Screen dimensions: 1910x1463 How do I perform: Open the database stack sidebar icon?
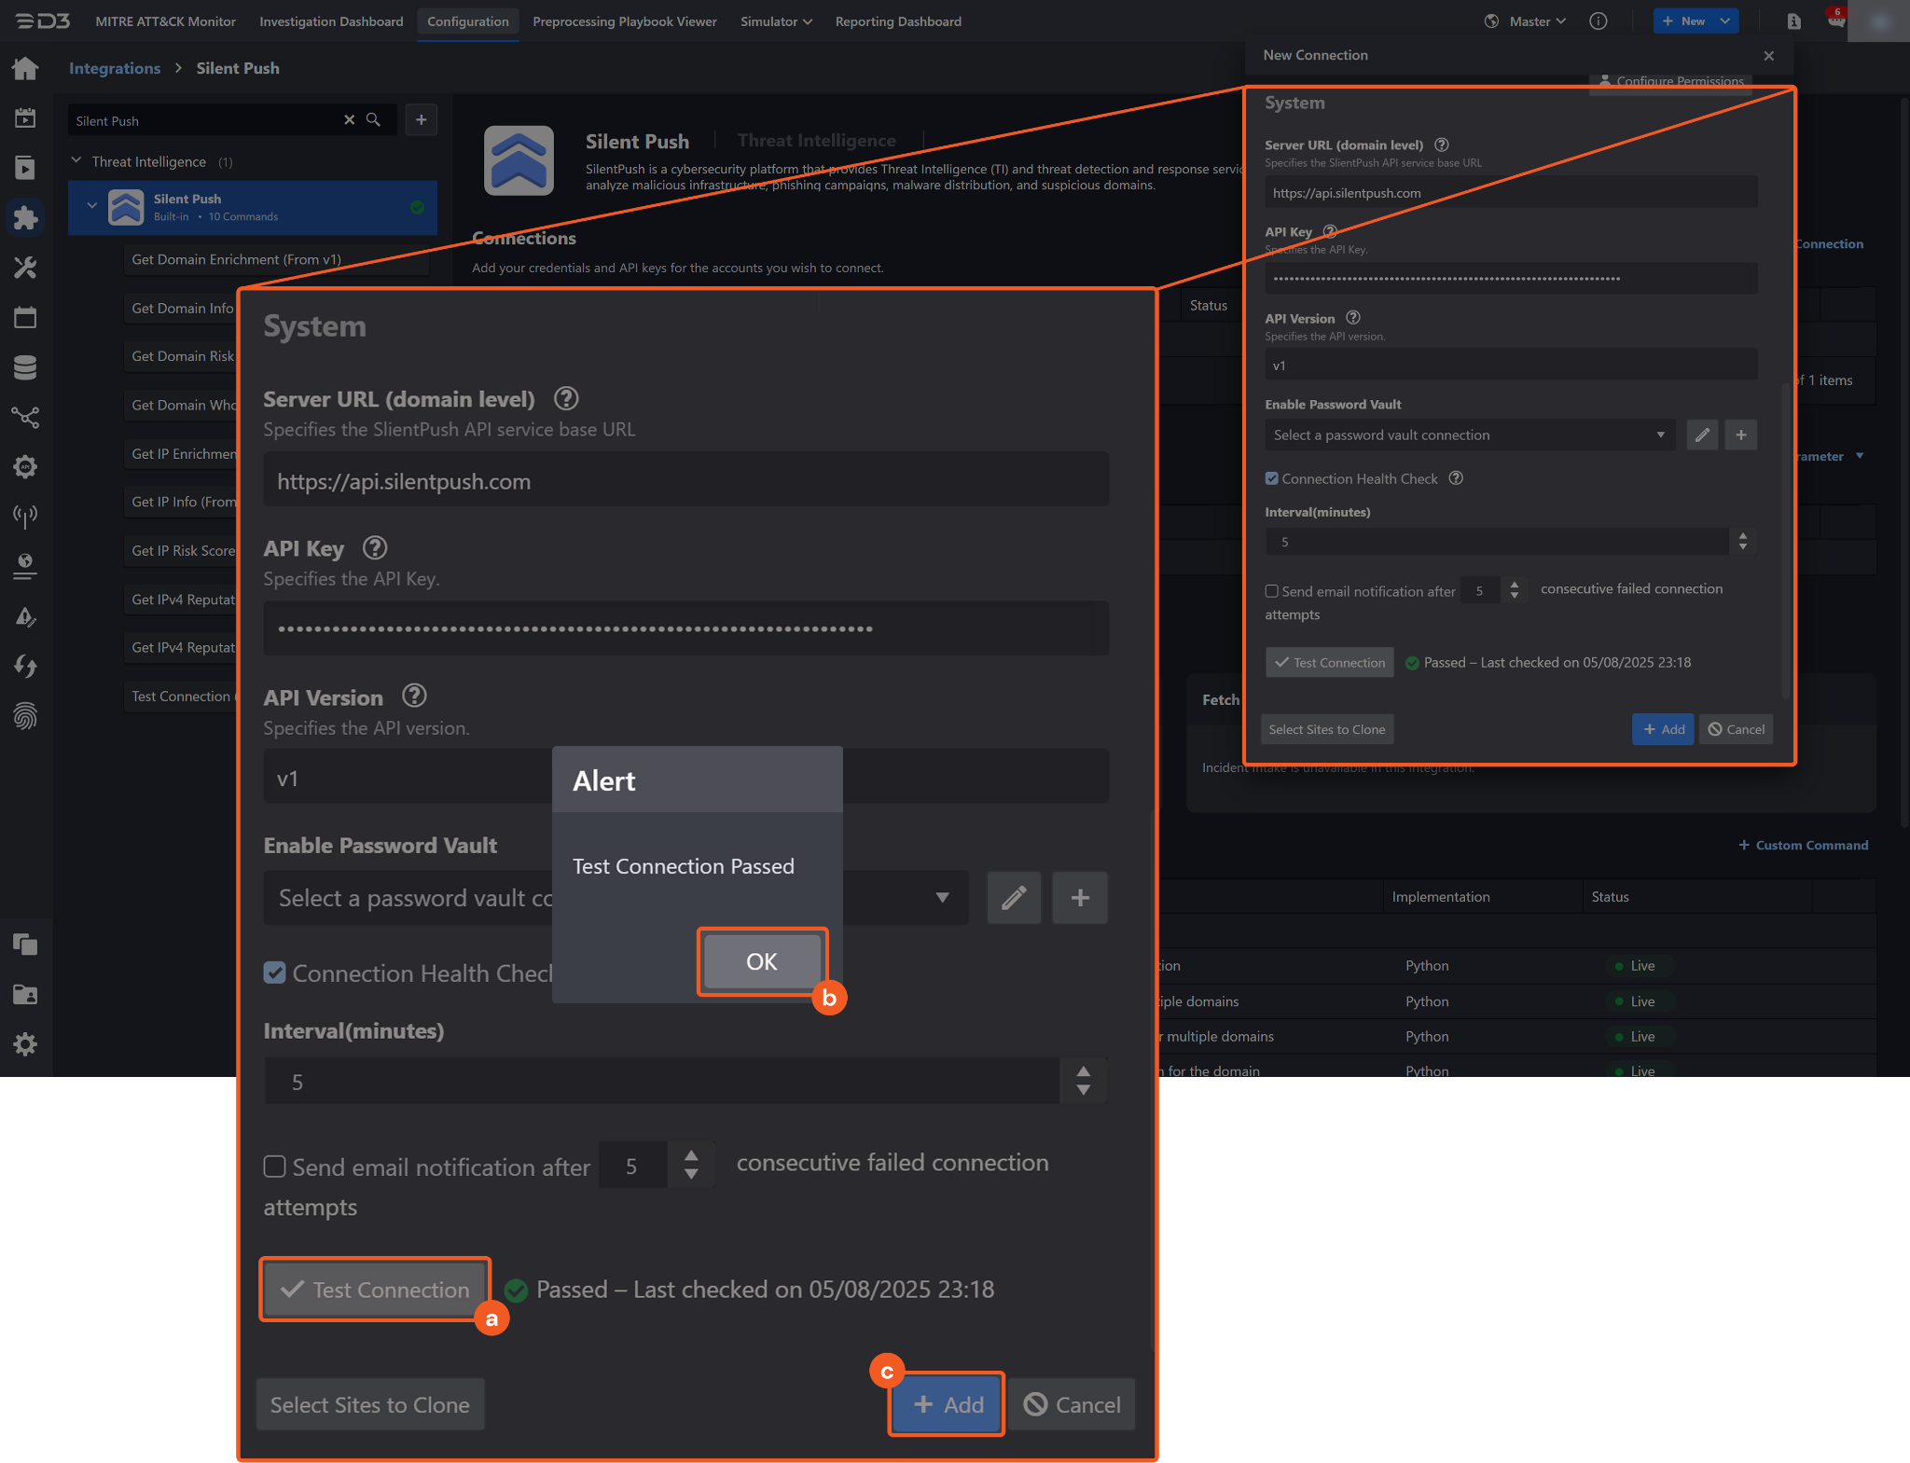tap(25, 367)
